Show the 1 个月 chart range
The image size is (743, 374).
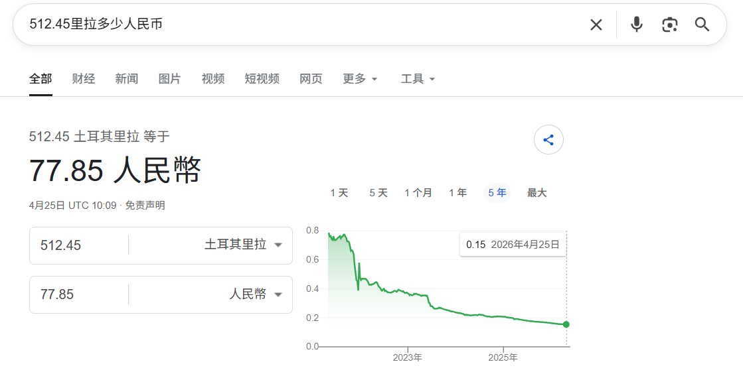pyautogui.click(x=418, y=193)
